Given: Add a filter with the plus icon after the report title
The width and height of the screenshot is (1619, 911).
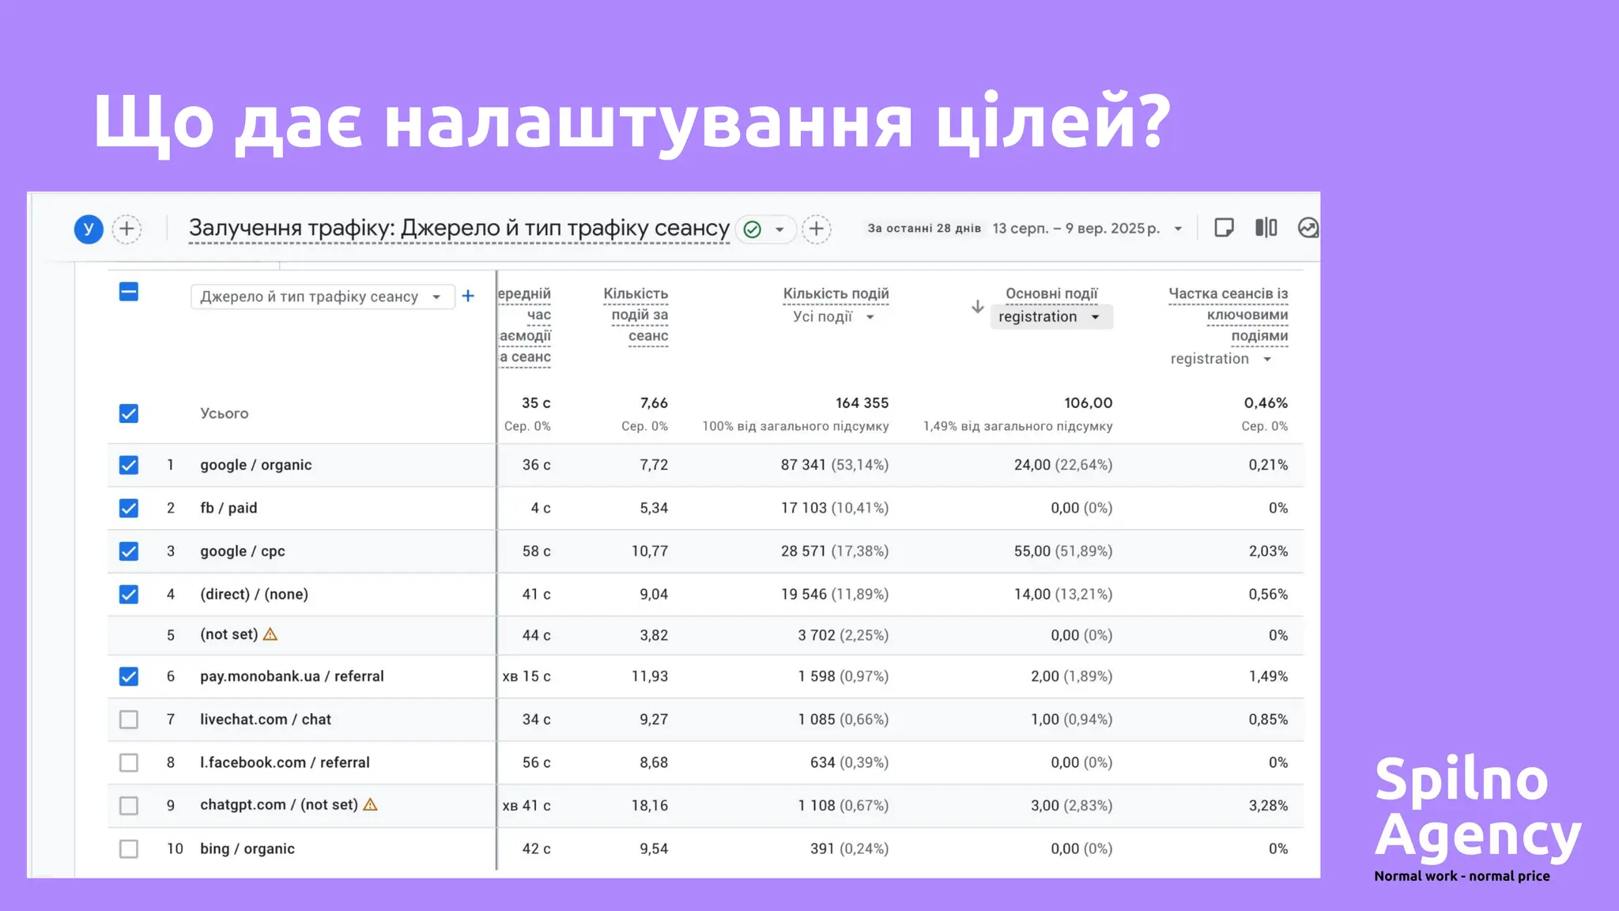Looking at the screenshot, I should (x=817, y=229).
